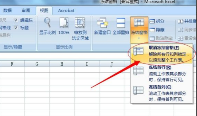Select column F header

pos(12,64)
